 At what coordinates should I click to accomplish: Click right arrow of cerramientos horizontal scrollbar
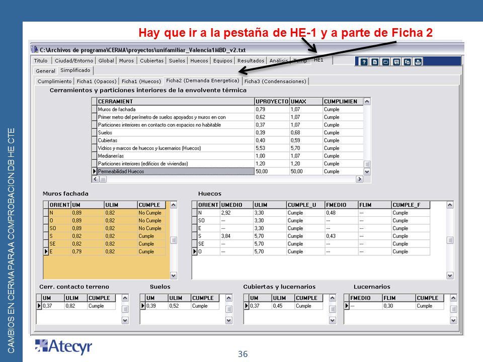click(359, 179)
